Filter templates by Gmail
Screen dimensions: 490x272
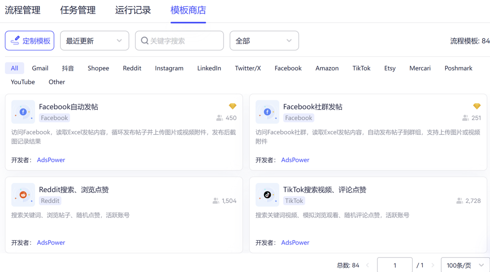pyautogui.click(x=40, y=68)
